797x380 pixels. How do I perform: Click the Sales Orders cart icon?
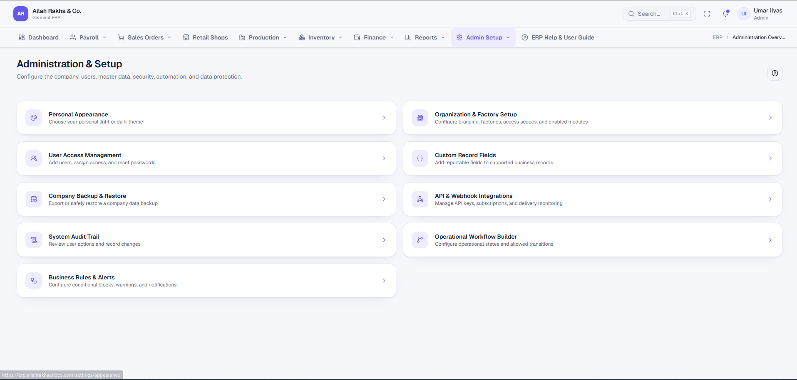coord(121,37)
